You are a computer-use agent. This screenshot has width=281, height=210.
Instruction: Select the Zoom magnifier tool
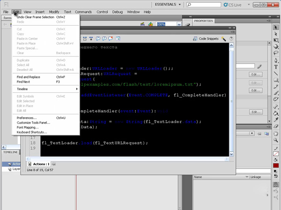[276, 139]
